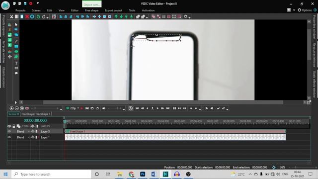Click the first green up-arrow order icon
Screen dimensions: 318x179
tap(116, 16)
